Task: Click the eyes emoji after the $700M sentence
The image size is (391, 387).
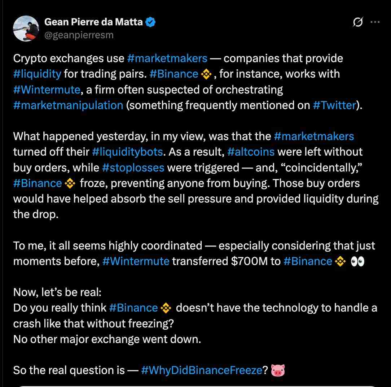Action: point(357,261)
